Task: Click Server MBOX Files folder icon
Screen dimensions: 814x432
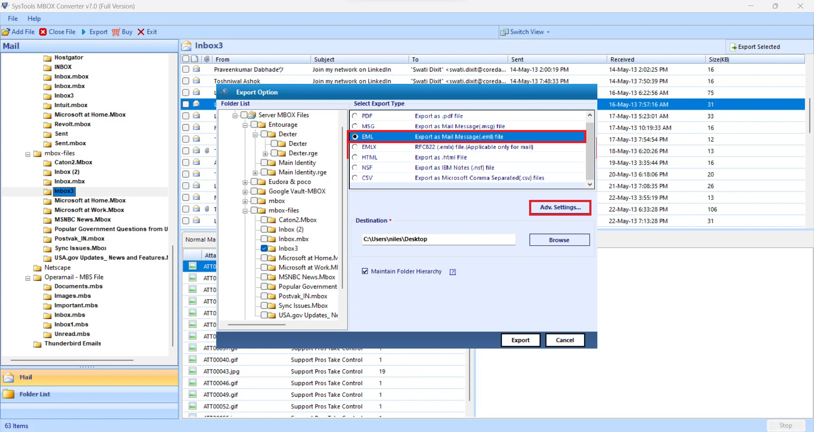Action: point(252,115)
